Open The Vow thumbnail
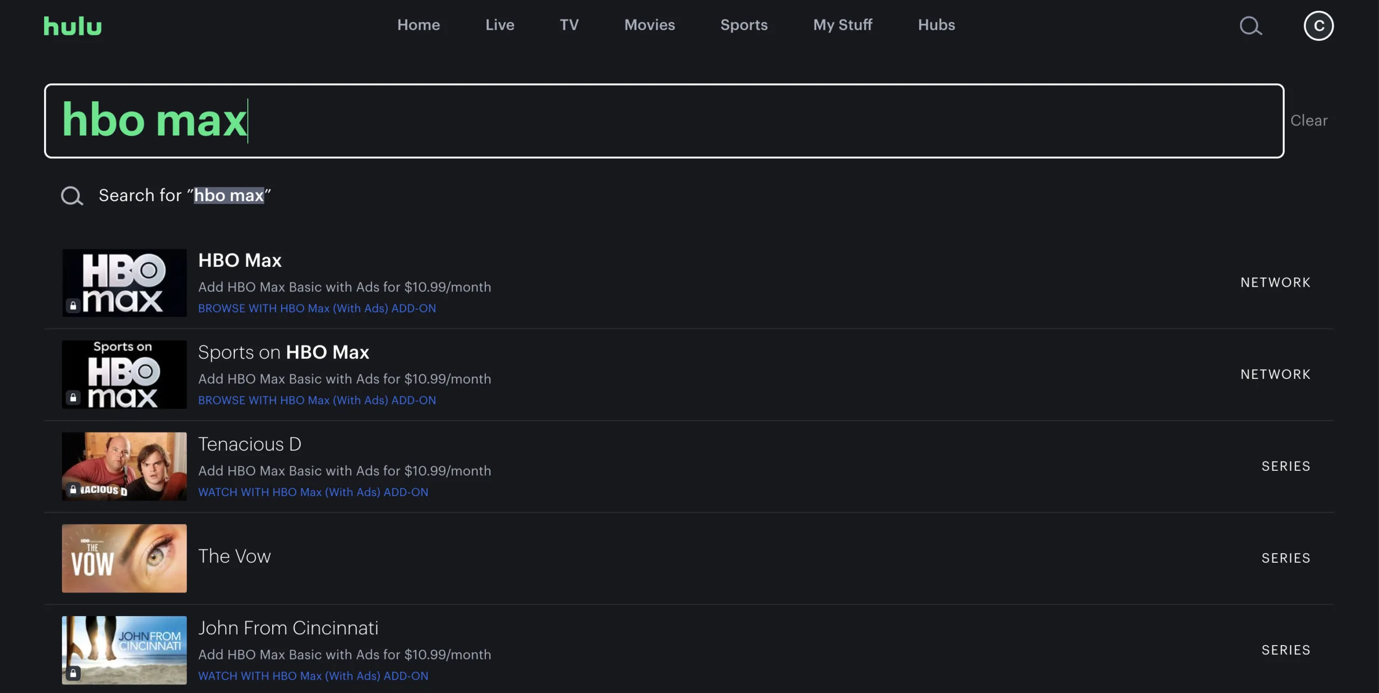1379x693 pixels. pyautogui.click(x=124, y=558)
